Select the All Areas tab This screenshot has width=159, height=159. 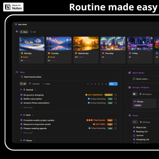coord(145,122)
